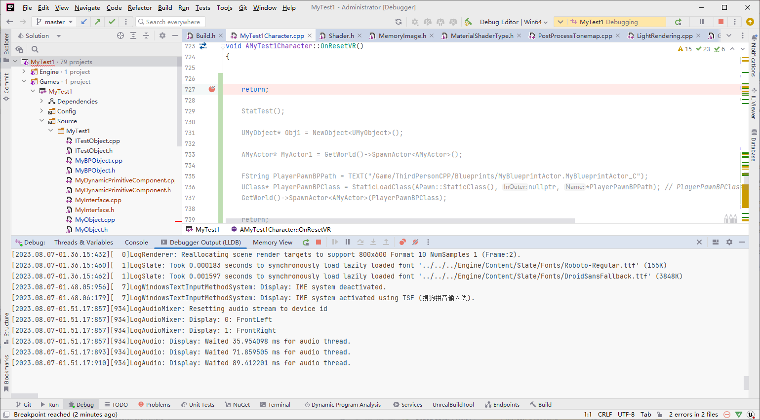Click the CRLF line separator in status bar
The height and width of the screenshot is (420, 760).
coord(605,415)
